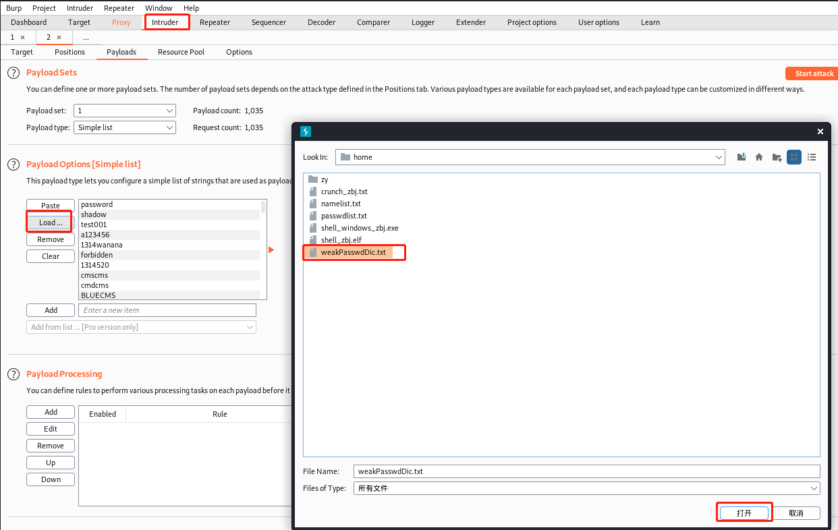The image size is (838, 530).
Task: Open the Repeater menu in menu bar
Action: tap(119, 8)
